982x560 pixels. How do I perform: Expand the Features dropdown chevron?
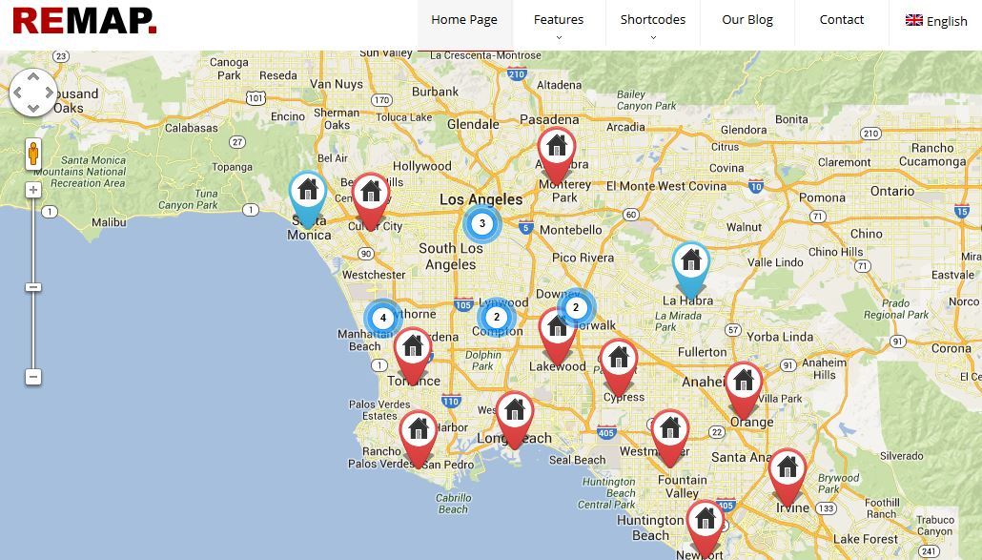(559, 37)
